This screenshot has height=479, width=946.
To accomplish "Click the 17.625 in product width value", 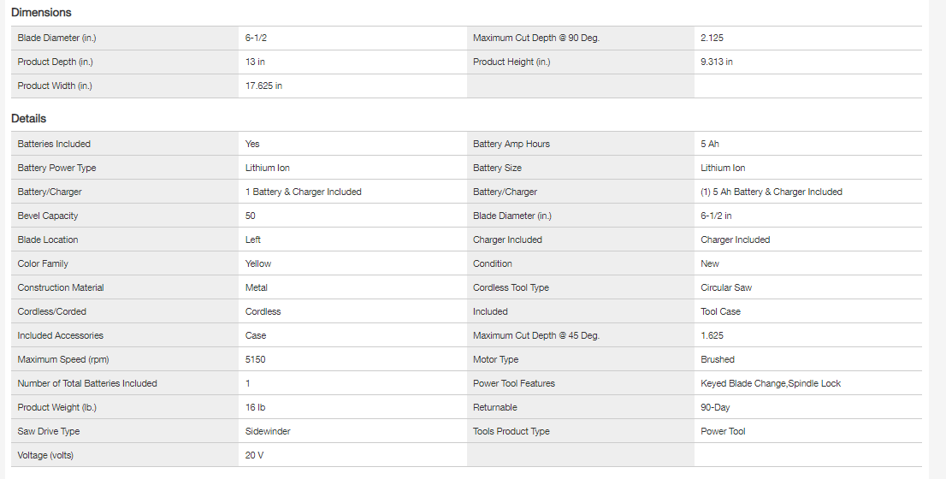I will (x=263, y=86).
